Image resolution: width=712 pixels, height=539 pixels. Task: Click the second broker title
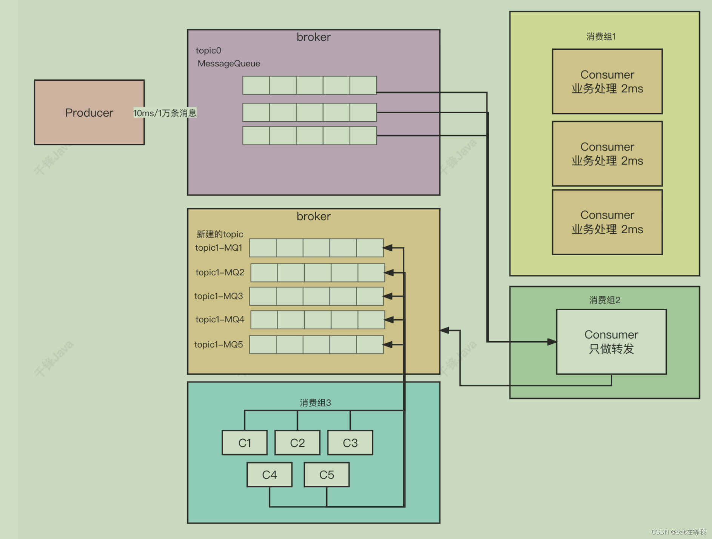tap(313, 216)
